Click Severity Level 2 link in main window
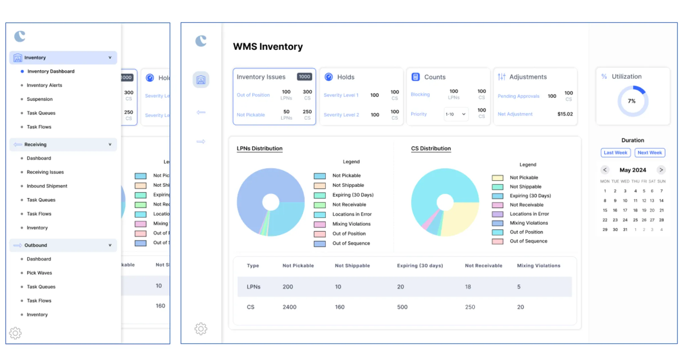Viewport: 688px width, 363px height. (x=341, y=115)
